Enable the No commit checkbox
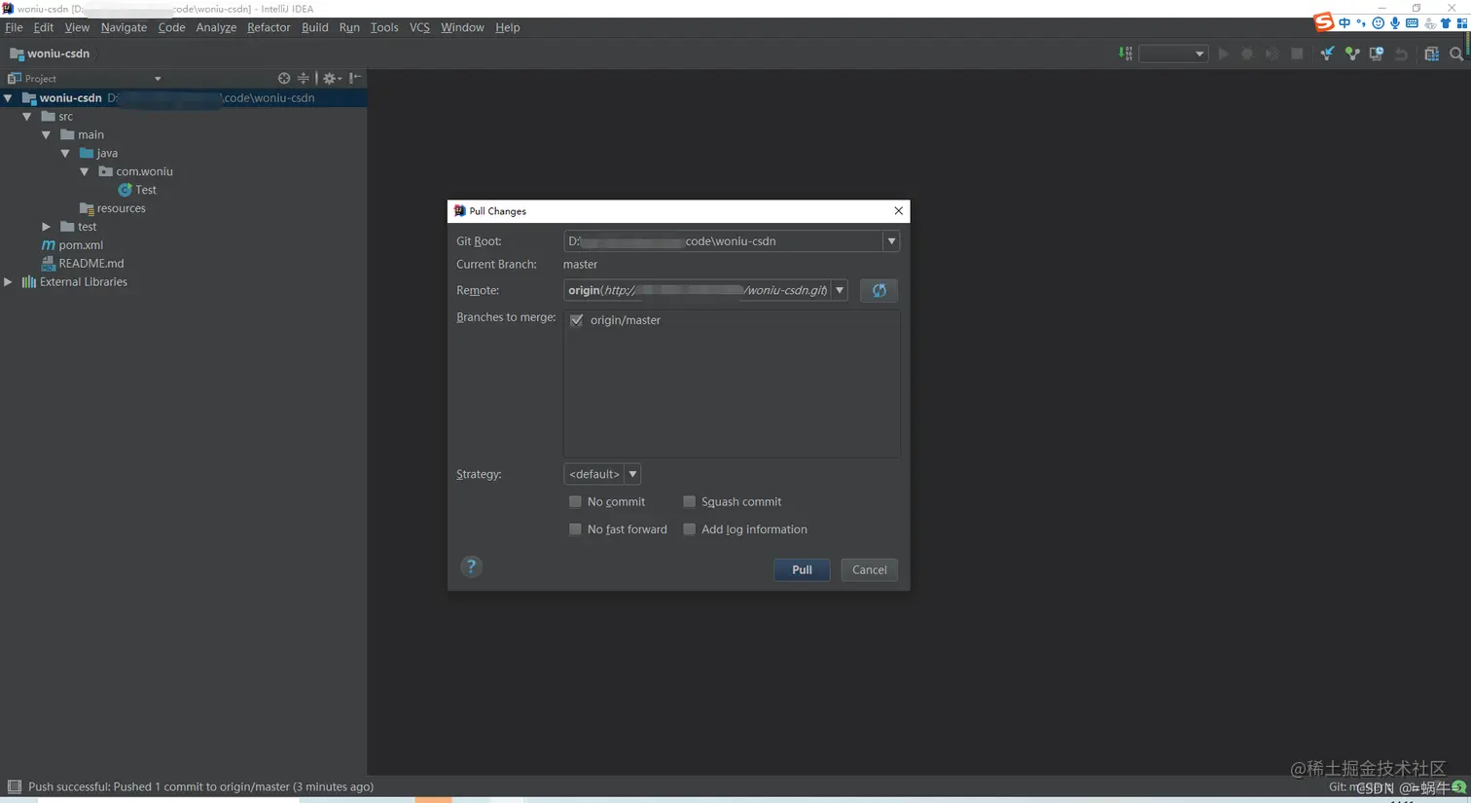This screenshot has width=1471, height=803. (575, 501)
